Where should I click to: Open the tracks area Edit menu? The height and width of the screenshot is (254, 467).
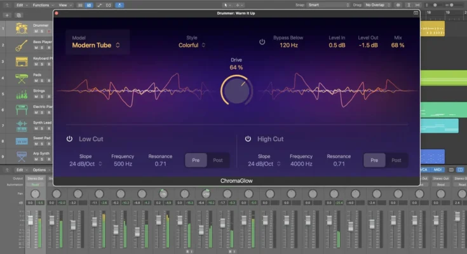coord(22,5)
